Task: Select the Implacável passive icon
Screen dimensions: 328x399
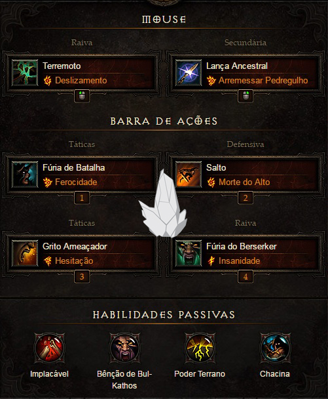Action: pos(49,348)
